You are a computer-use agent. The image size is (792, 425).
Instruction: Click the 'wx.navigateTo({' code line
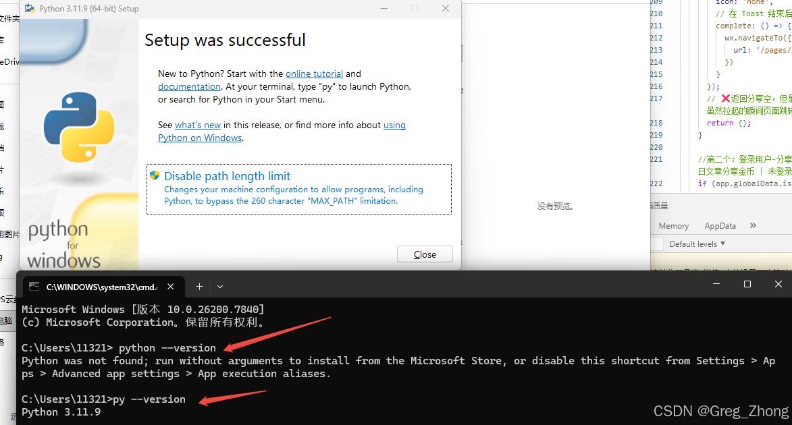pos(758,38)
